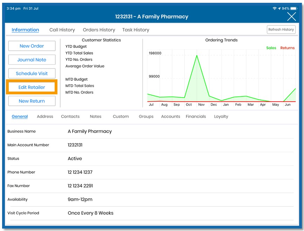Switch to Orders History tab
Image resolution: width=304 pixels, height=231 pixels.
pyautogui.click(x=99, y=30)
